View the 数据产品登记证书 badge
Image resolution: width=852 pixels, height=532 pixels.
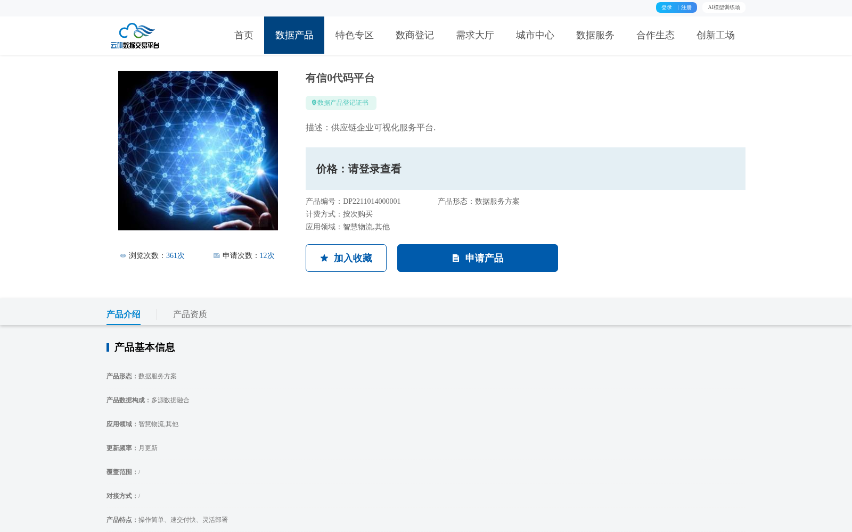(341, 103)
